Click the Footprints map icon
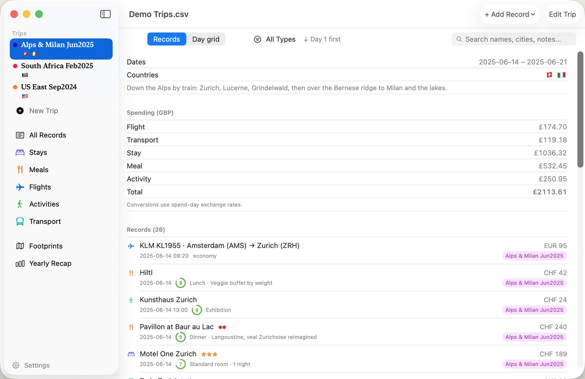The width and height of the screenshot is (585, 379). click(20, 246)
